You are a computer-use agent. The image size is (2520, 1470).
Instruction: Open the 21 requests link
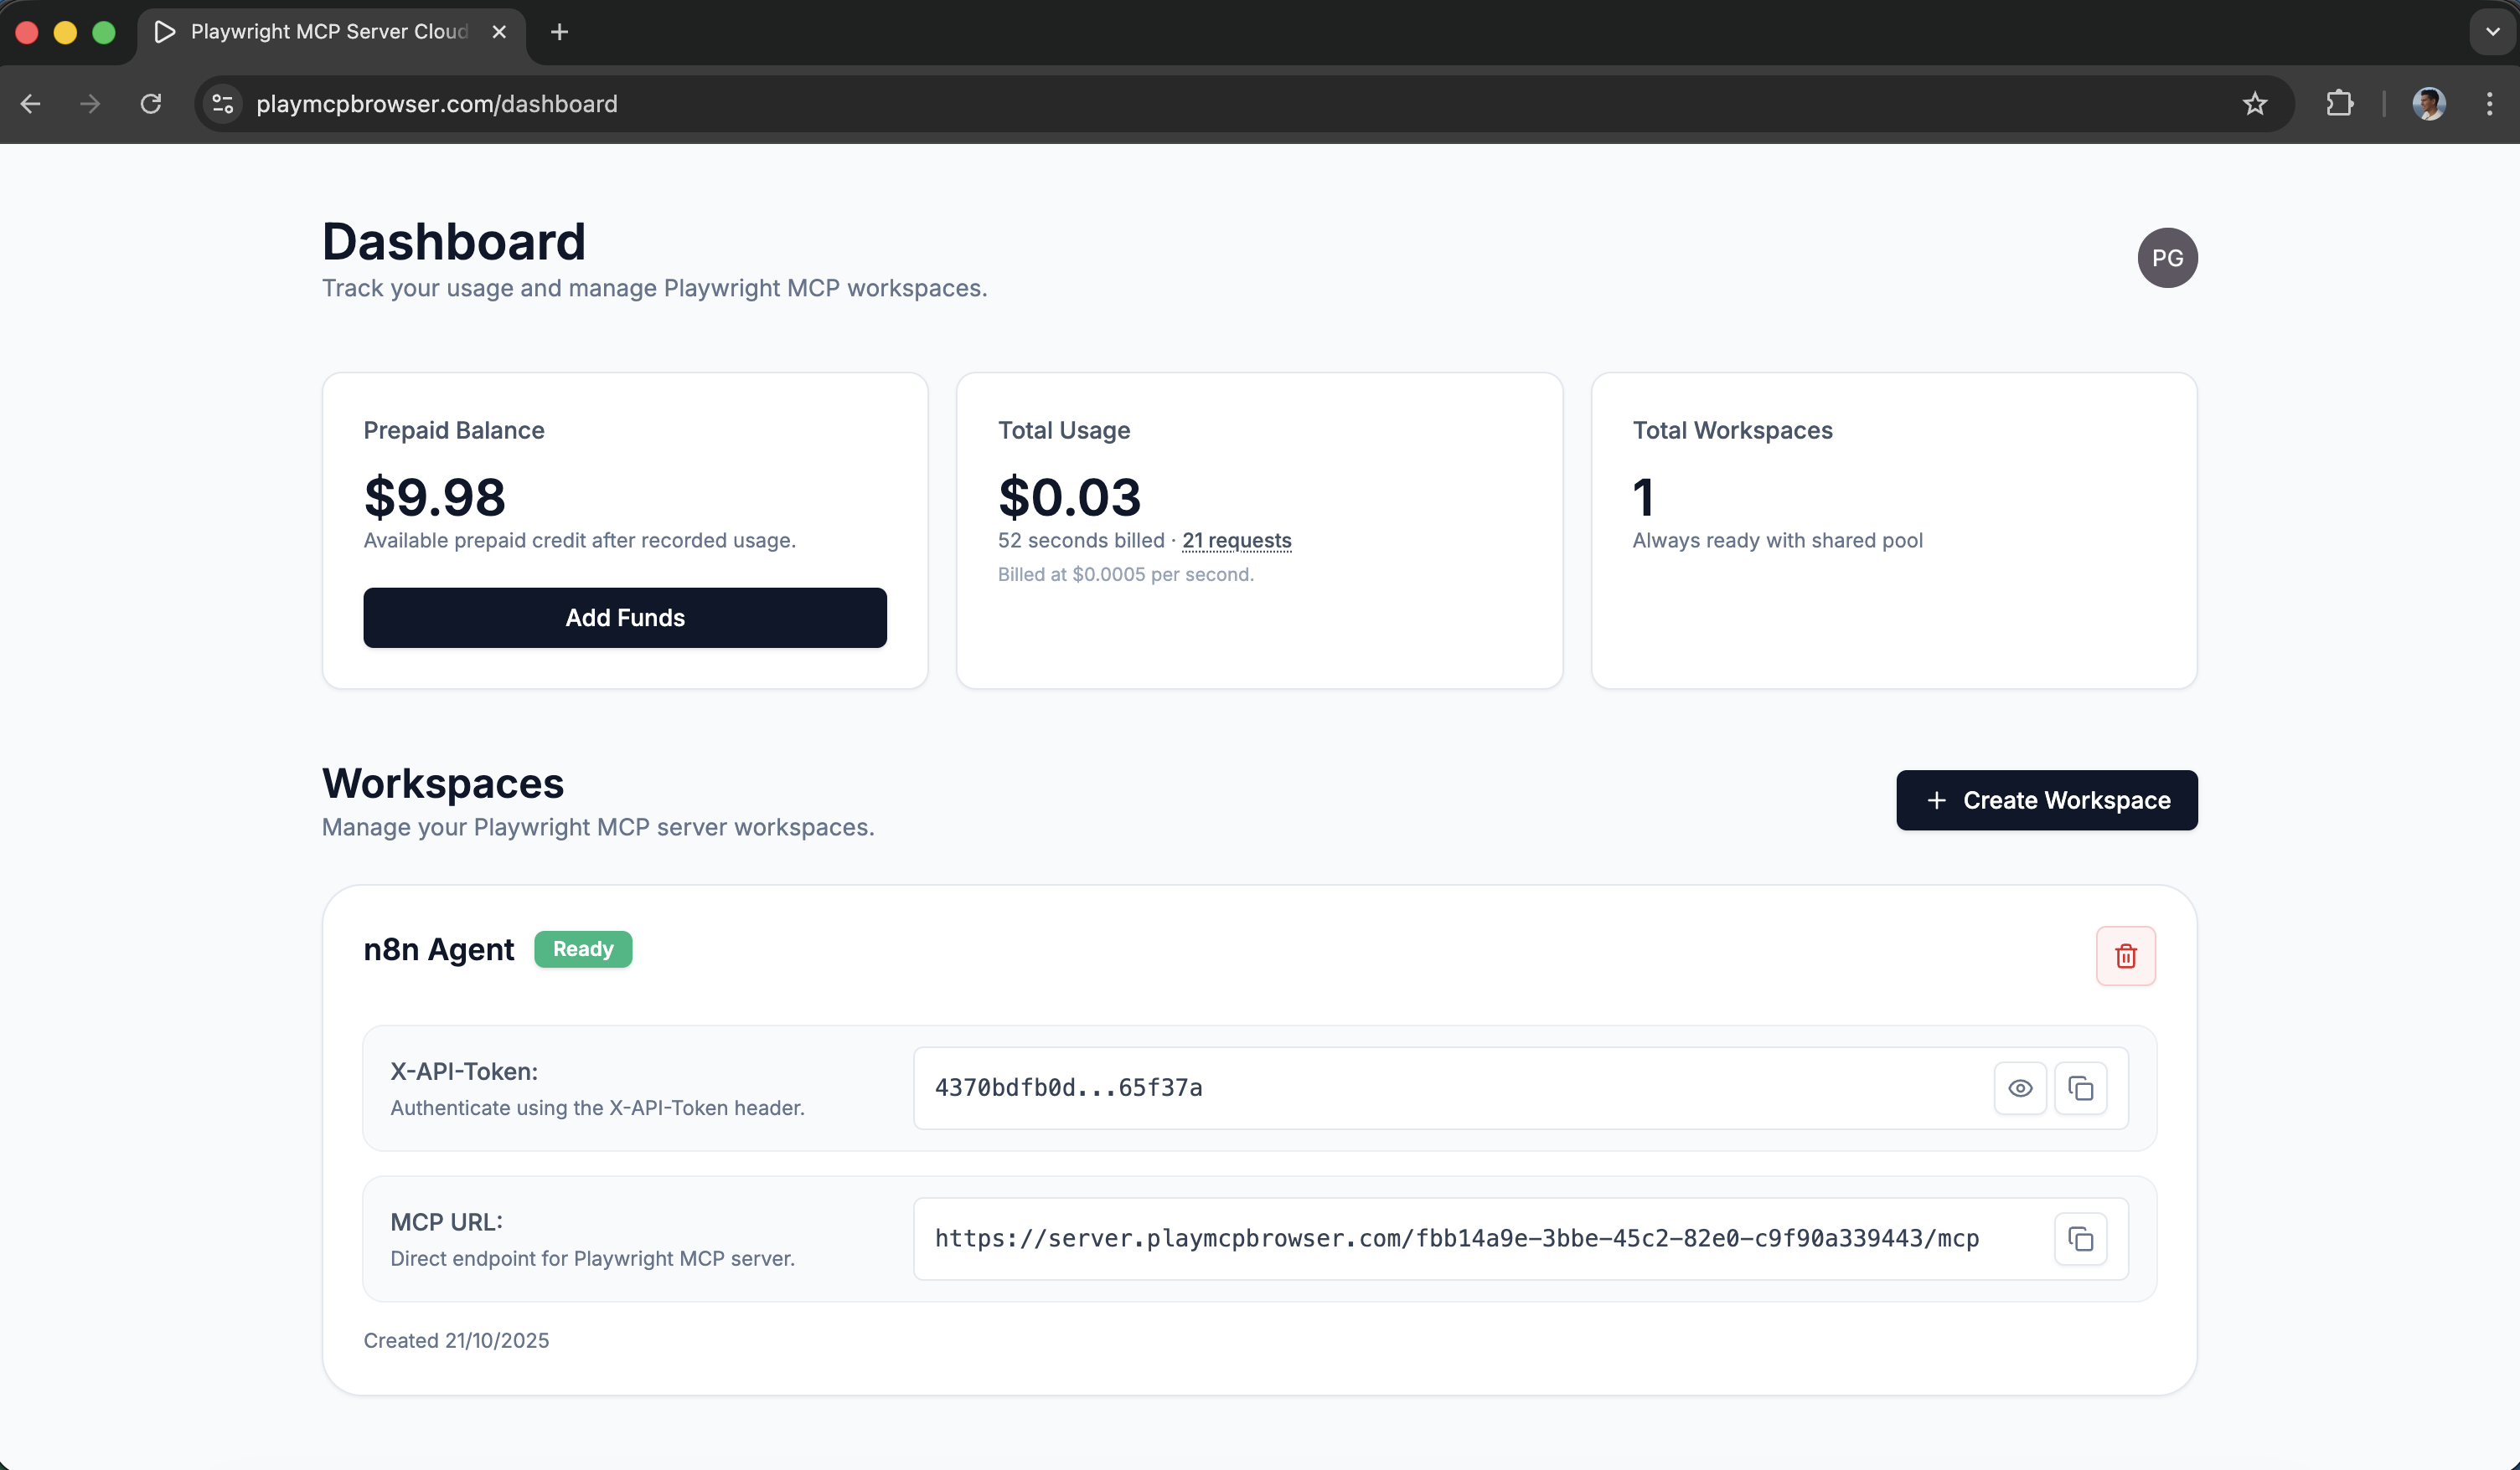tap(1236, 541)
